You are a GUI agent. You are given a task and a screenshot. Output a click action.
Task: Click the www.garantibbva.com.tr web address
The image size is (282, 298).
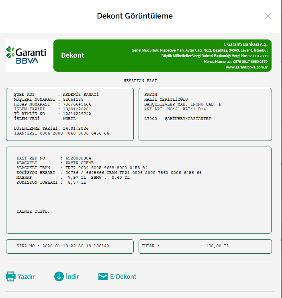point(247,67)
